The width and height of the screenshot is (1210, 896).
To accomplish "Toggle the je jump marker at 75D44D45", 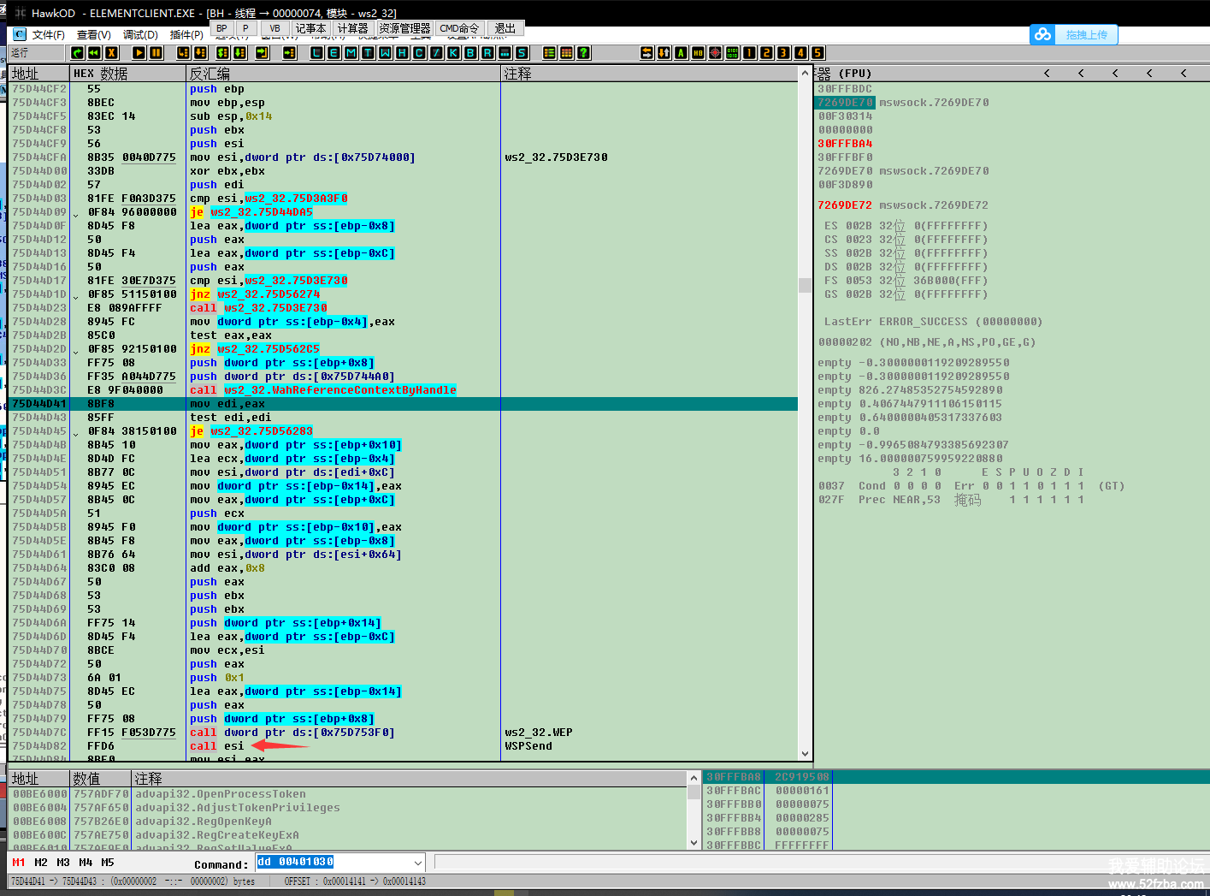I will (x=76, y=432).
